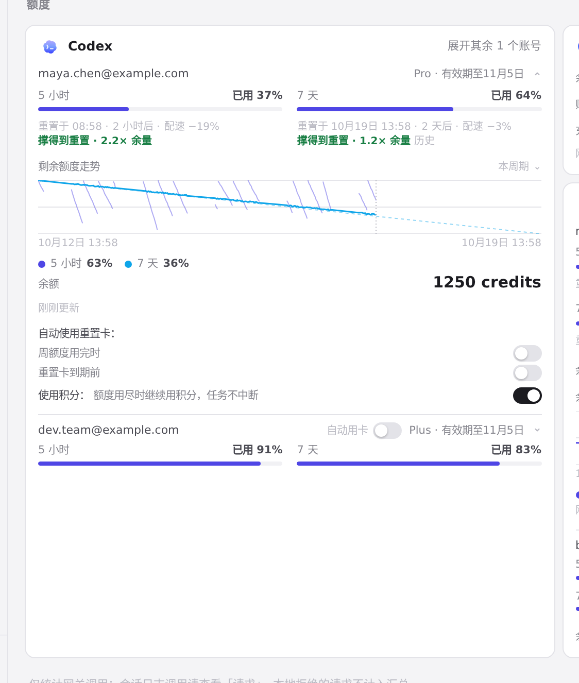Select the 7 天 36% legend dot
The height and width of the screenshot is (683, 579).
click(128, 264)
